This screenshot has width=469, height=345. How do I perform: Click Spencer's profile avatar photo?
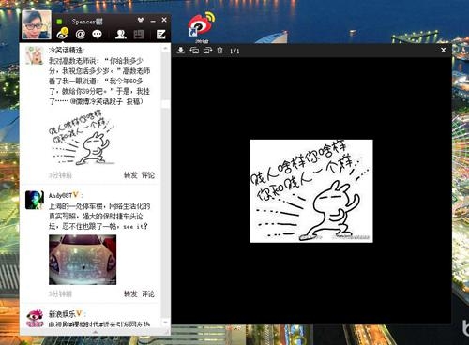click(37, 24)
